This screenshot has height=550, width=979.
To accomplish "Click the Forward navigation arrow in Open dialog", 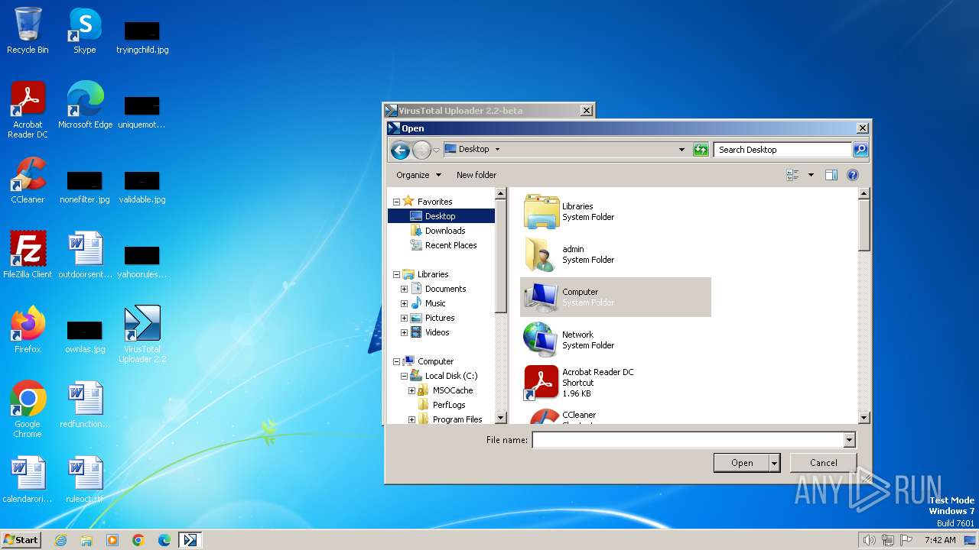I will pyautogui.click(x=421, y=150).
